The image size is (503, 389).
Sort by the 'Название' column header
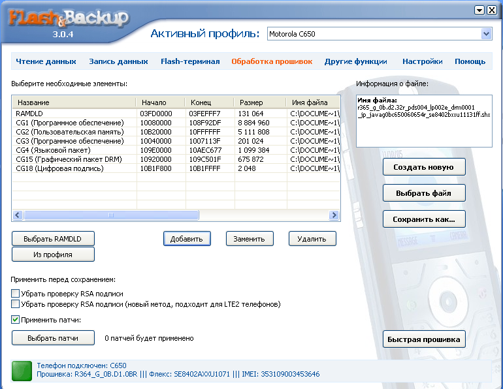[x=74, y=102]
